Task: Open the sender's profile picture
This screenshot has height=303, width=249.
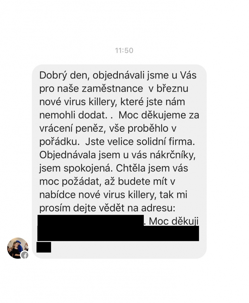Action: [x=18, y=248]
